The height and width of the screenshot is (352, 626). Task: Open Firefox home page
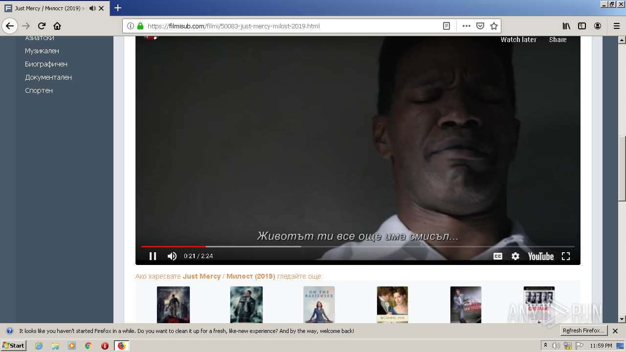coord(57,26)
